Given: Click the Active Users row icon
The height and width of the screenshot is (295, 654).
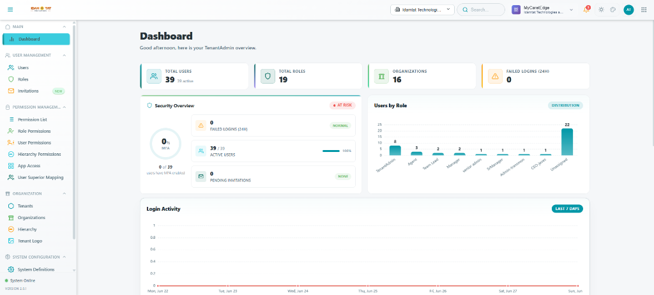Looking at the screenshot, I should point(201,151).
